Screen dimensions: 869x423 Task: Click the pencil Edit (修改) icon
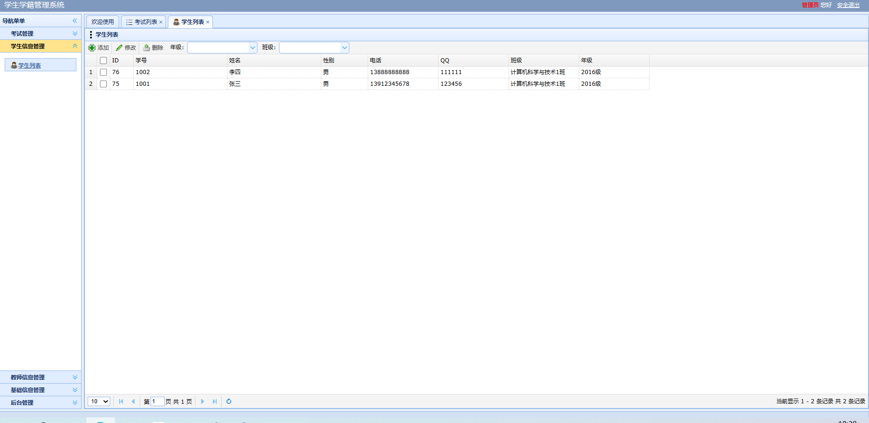pos(119,48)
